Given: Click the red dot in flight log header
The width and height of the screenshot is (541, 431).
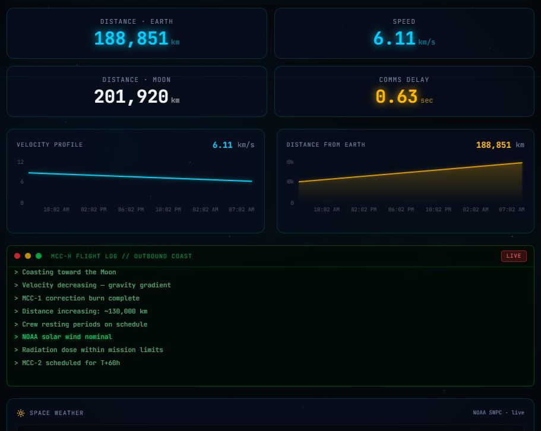Looking at the screenshot, I should click(17, 256).
